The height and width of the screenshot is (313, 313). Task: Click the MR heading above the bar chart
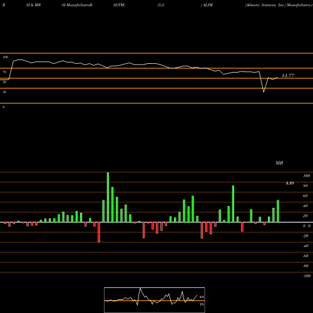pyautogui.click(x=279, y=163)
